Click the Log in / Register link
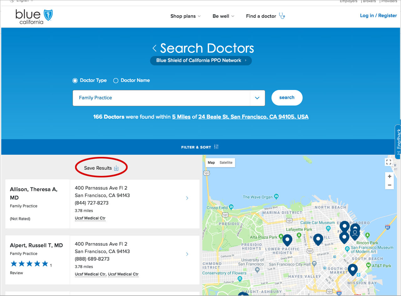The width and height of the screenshot is (401, 296). tap(378, 16)
